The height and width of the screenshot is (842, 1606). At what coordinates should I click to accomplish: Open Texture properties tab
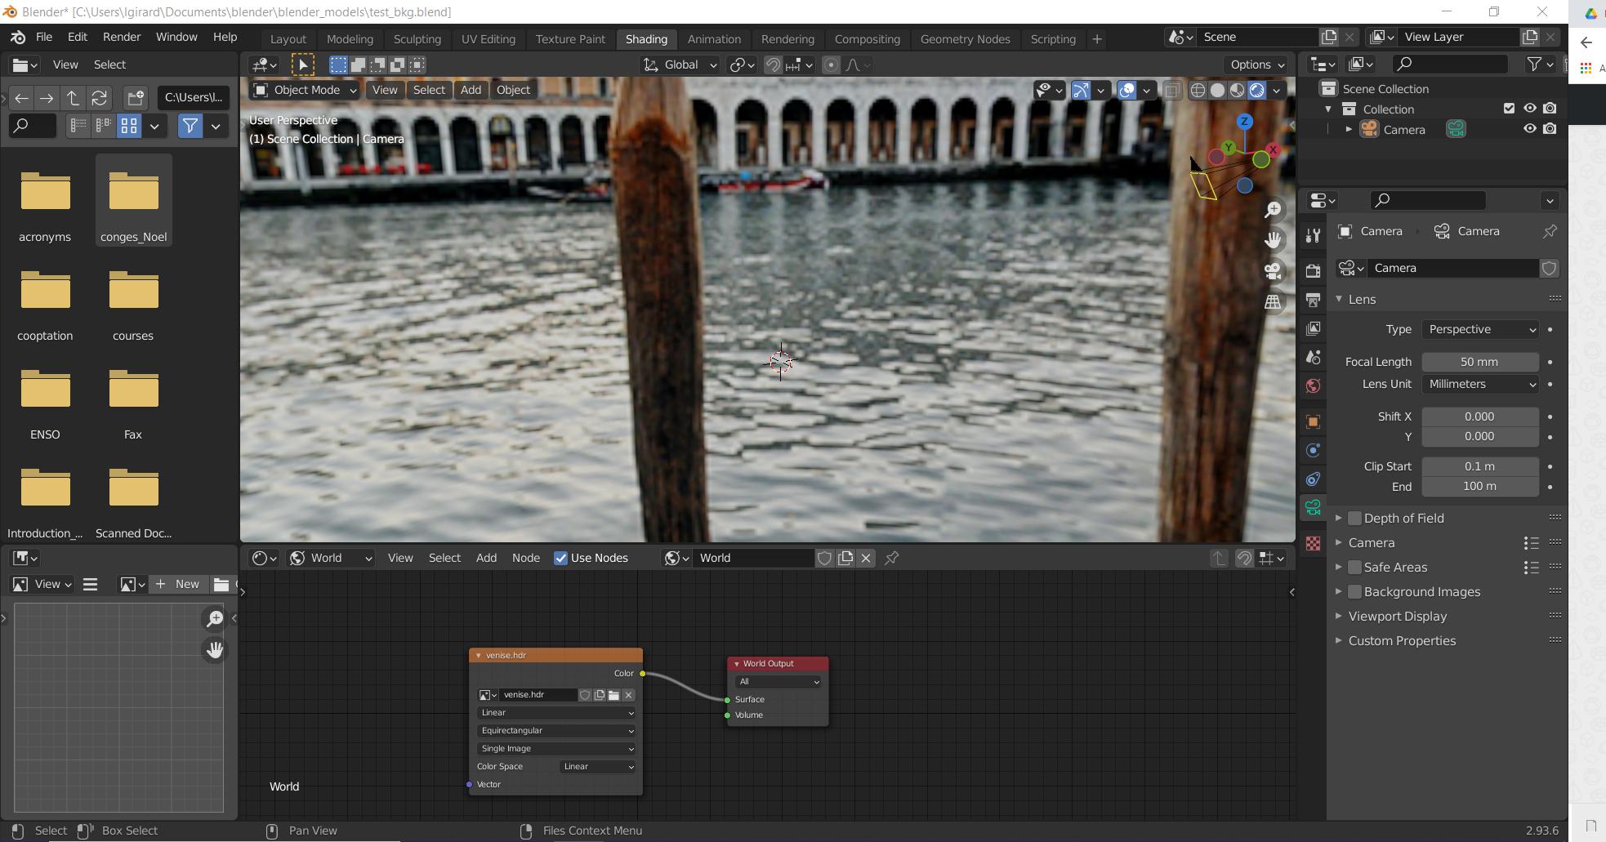[1313, 543]
